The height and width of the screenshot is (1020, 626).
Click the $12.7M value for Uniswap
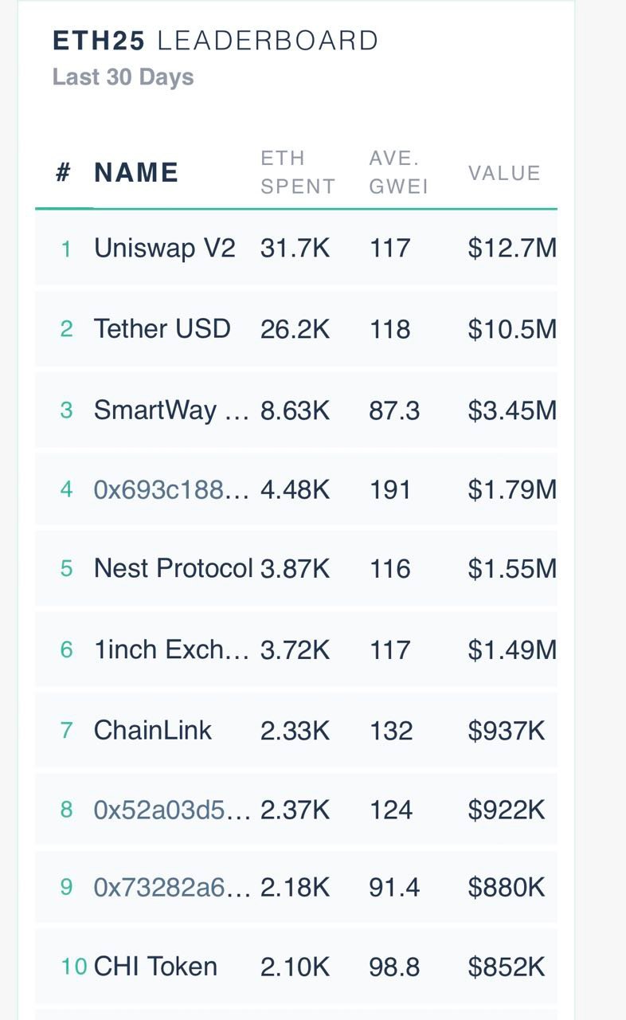pos(512,249)
